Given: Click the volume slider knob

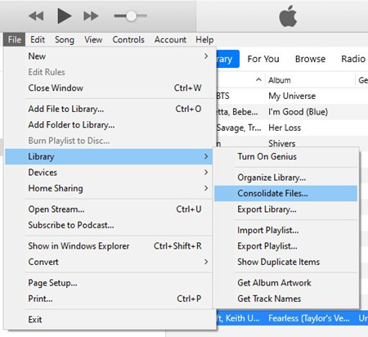Looking at the screenshot, I should (x=131, y=16).
